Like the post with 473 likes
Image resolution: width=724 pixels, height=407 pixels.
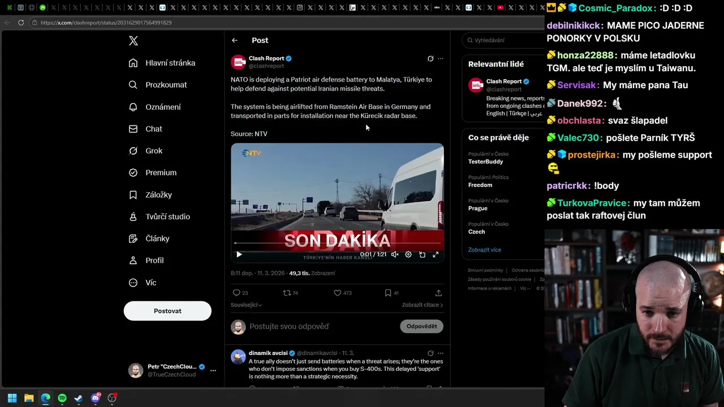pyautogui.click(x=337, y=293)
